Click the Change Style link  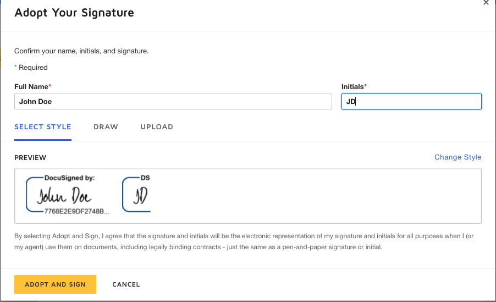pos(458,157)
